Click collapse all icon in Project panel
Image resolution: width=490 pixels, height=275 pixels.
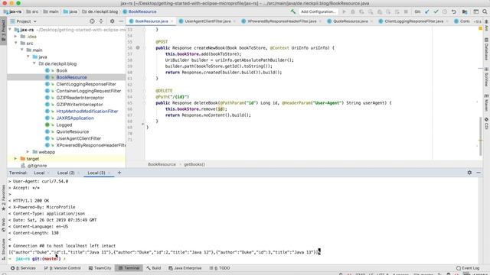click(101, 21)
